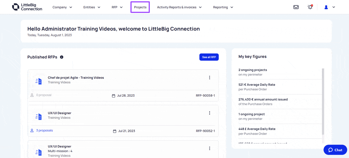Screen dimensions: 349x158
Task: Open three-dot menu for Chef de projet Agile
Action: [209, 77]
